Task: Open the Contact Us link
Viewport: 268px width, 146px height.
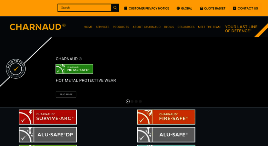Action: tap(246, 8)
